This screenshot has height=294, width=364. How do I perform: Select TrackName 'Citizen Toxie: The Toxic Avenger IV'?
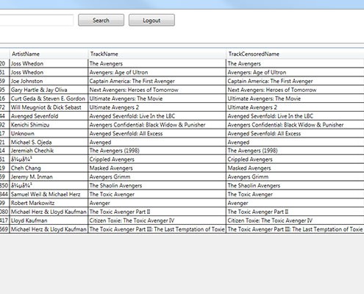click(157, 220)
